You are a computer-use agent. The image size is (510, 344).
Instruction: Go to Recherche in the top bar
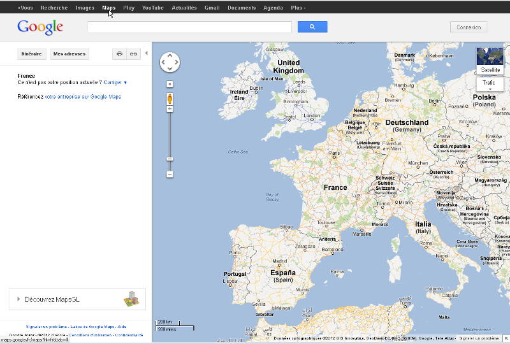(x=54, y=8)
